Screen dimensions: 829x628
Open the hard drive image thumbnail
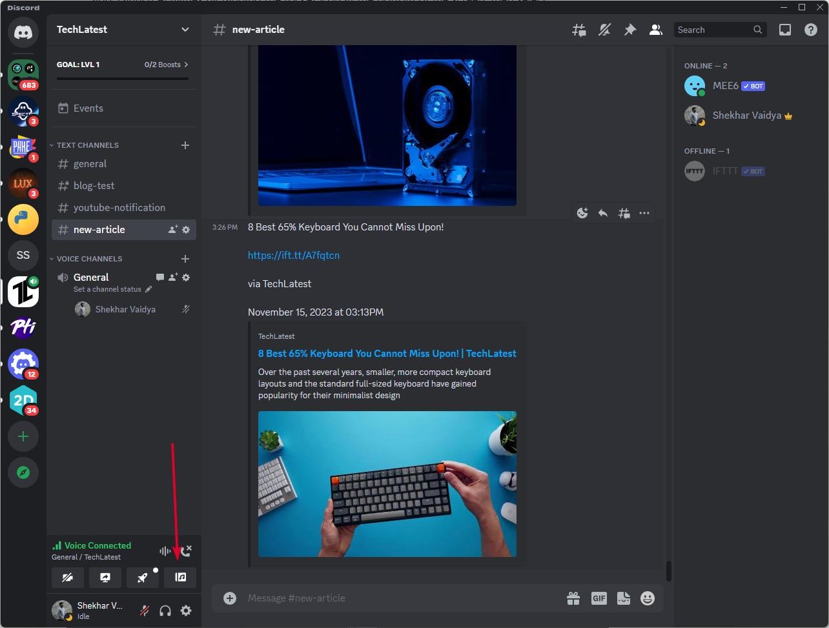(387, 125)
